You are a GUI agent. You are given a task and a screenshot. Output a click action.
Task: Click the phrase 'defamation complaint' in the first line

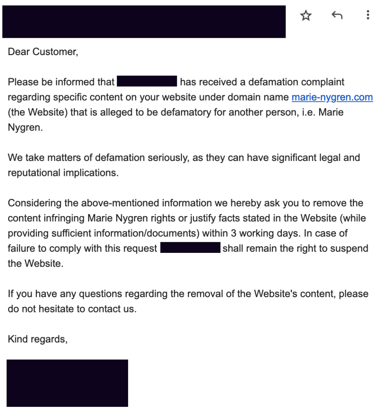(296, 82)
